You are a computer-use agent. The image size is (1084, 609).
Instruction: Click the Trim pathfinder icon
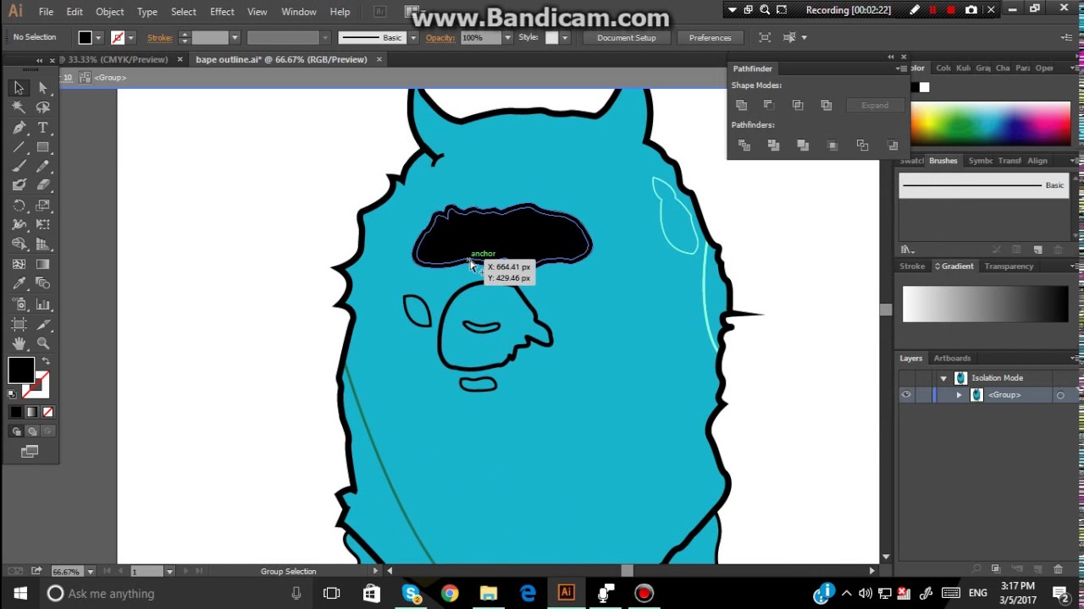(x=773, y=145)
